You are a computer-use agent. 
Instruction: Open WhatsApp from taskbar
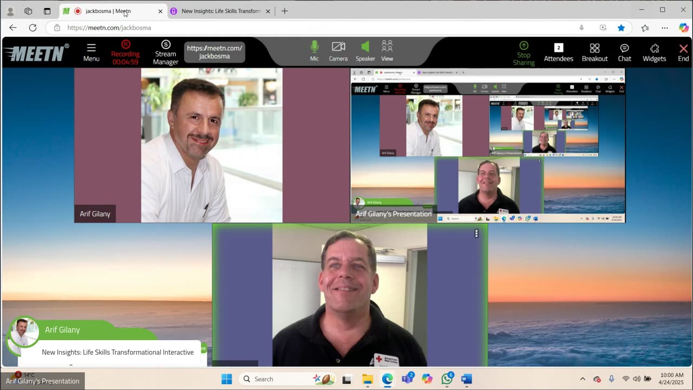[447, 379]
